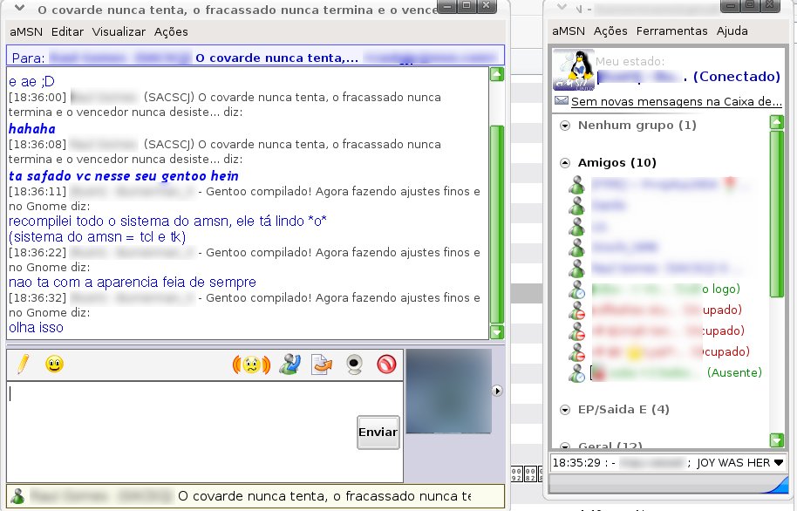Click the envelope mail icon
The width and height of the screenshot is (797, 511).
(562, 100)
